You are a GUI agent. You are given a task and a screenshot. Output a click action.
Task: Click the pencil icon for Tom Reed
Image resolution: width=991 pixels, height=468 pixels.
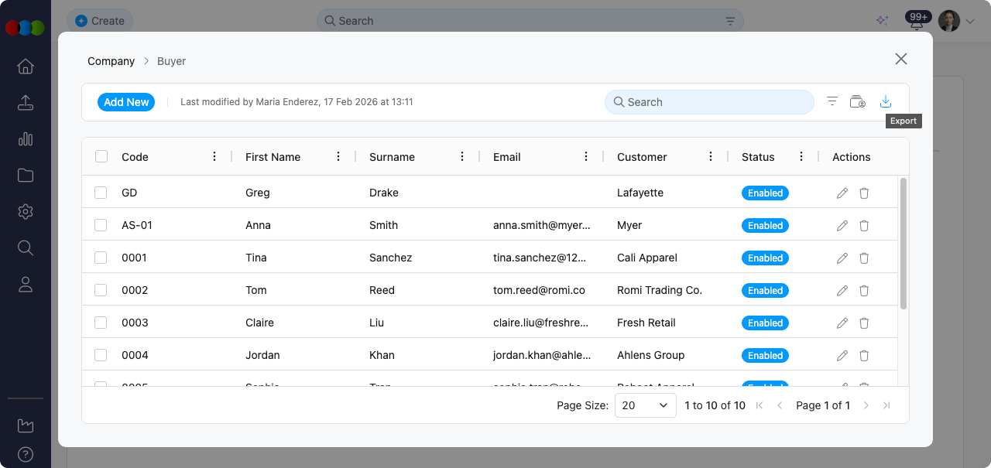(x=842, y=291)
